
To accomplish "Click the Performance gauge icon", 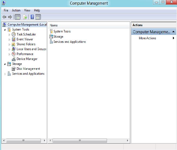I will 14,54.
